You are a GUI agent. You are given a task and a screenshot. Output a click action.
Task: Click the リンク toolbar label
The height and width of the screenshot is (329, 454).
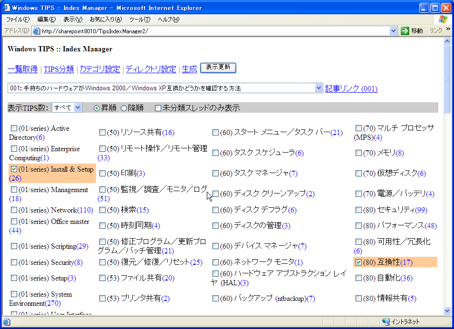coord(436,30)
